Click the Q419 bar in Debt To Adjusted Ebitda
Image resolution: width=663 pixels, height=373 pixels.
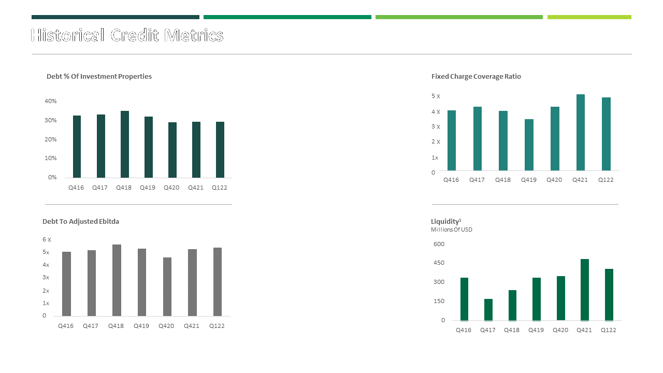142,282
